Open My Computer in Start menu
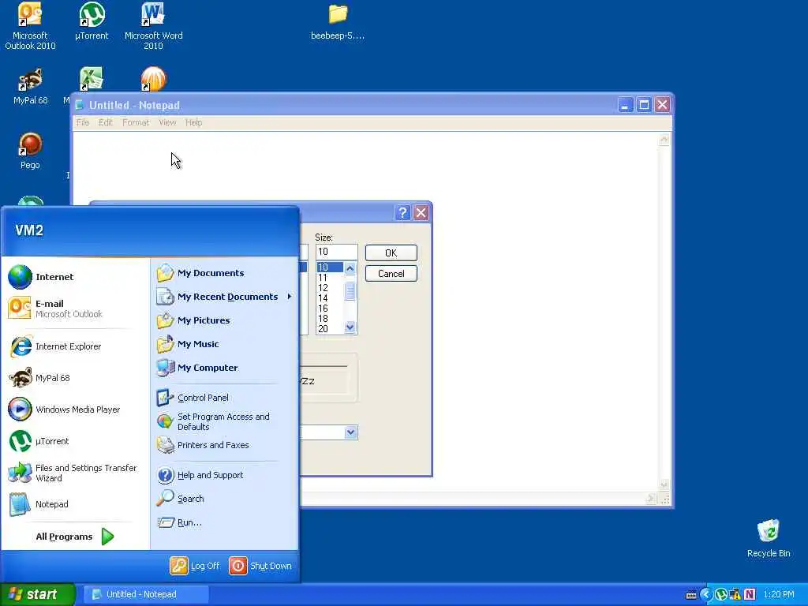Screen dimensions: 808x606 224,368
